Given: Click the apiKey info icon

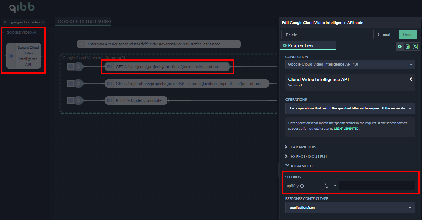Looking at the screenshot, I should click(302, 186).
